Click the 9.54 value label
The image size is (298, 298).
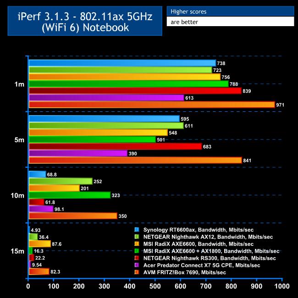[x=37, y=265]
